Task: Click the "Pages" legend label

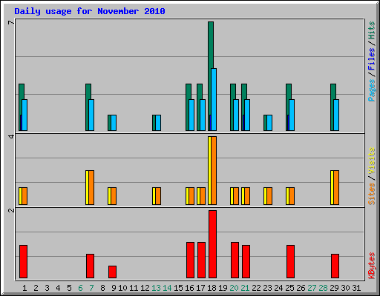Action: coord(371,90)
